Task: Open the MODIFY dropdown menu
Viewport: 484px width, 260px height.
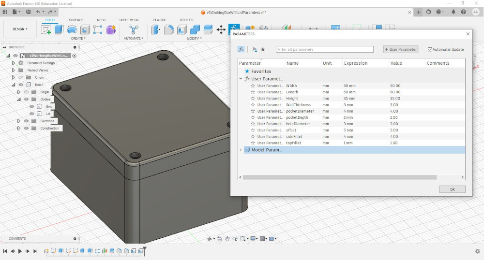Action: [x=194, y=39]
